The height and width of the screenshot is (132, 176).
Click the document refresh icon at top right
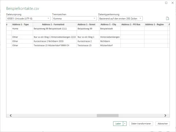point(167,18)
